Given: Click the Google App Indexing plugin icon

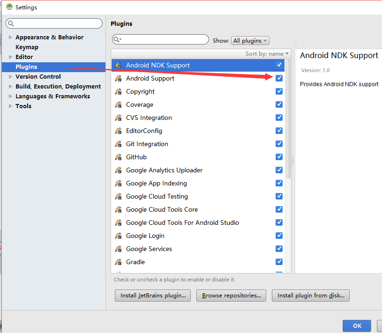Looking at the screenshot, I should tap(118, 183).
